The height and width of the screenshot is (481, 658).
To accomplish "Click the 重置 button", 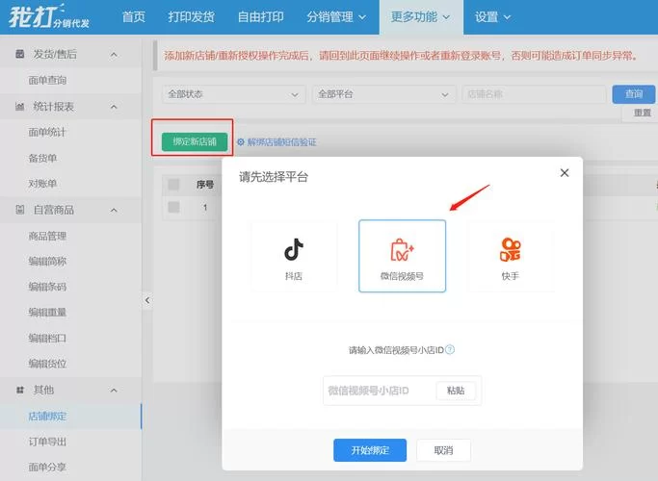I will pos(642,114).
